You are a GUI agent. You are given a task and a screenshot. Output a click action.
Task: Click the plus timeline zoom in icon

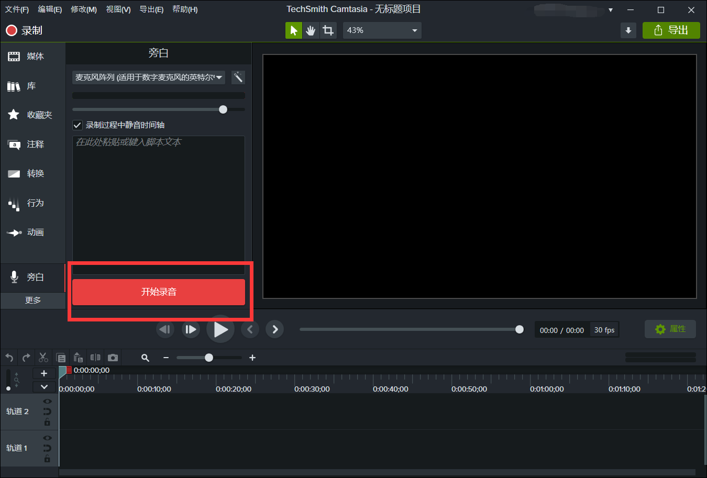click(252, 358)
